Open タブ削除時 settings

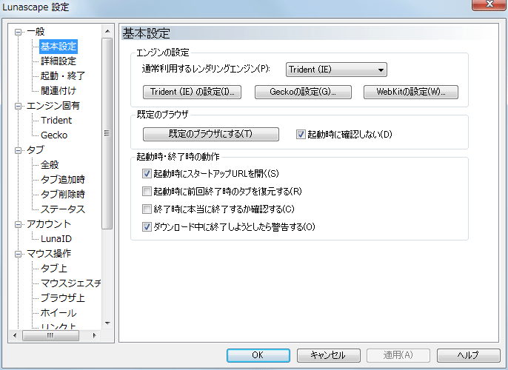[x=63, y=194]
